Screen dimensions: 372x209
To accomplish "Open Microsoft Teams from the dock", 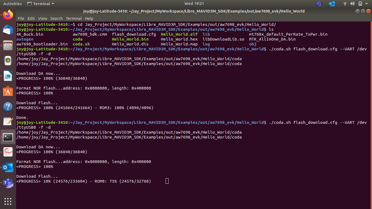I will pos(8,183).
